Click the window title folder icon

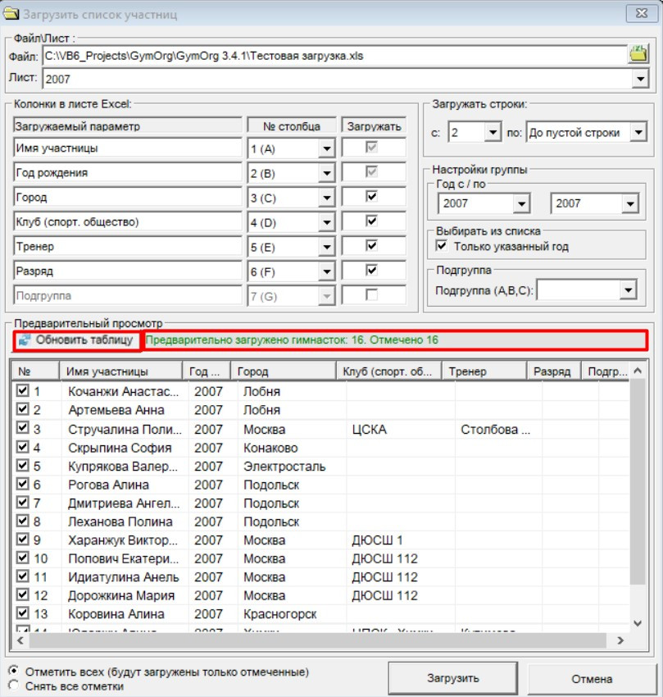(10, 12)
